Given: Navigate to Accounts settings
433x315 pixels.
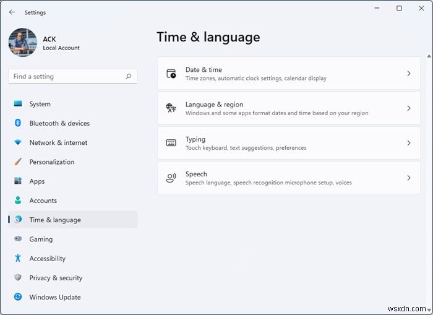Looking at the screenshot, I should [x=73, y=201].
